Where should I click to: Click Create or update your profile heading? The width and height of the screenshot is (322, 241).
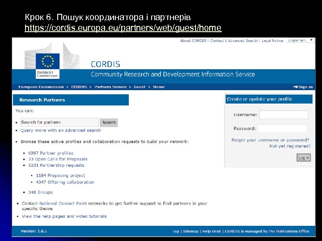click(x=259, y=99)
